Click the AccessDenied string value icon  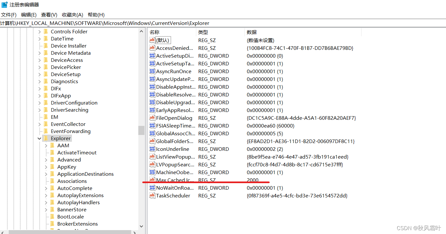click(x=152, y=48)
